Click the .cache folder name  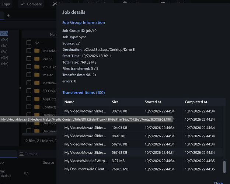48,59
